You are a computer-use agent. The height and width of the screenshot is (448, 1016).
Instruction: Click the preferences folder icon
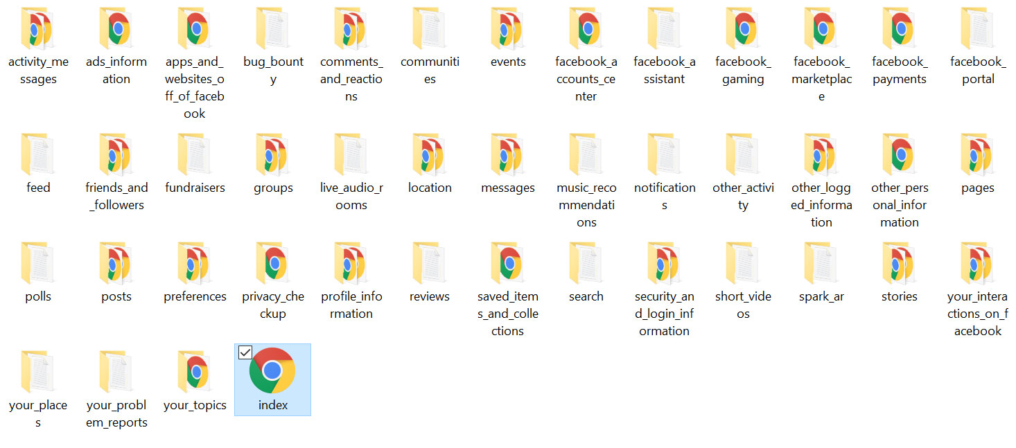195,263
